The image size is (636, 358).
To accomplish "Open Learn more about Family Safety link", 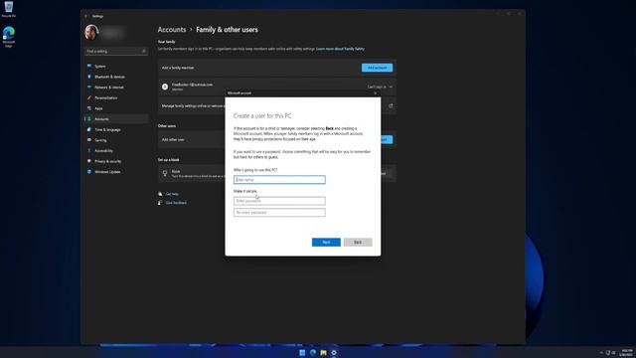I will pyautogui.click(x=340, y=49).
